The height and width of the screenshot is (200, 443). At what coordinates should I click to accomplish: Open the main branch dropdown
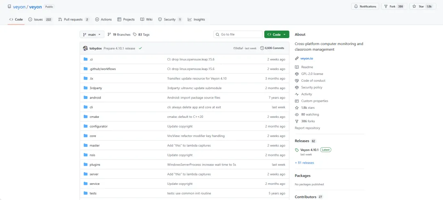92,35
